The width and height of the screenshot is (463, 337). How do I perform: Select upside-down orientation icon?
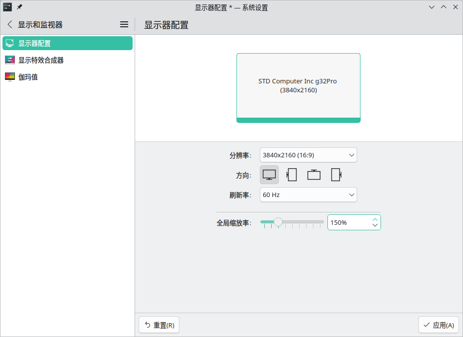pos(313,175)
